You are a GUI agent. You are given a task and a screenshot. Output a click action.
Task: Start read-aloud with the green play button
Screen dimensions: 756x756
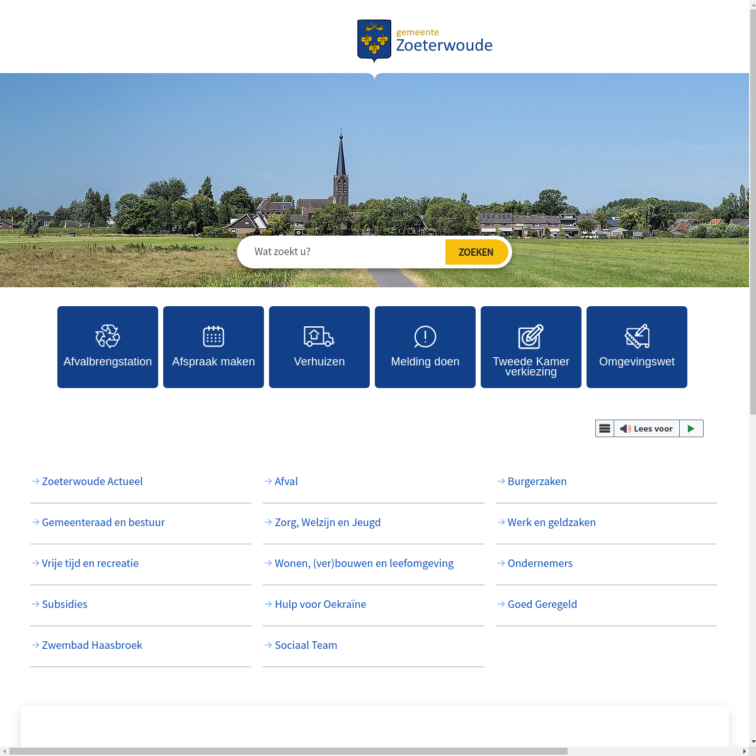point(691,428)
